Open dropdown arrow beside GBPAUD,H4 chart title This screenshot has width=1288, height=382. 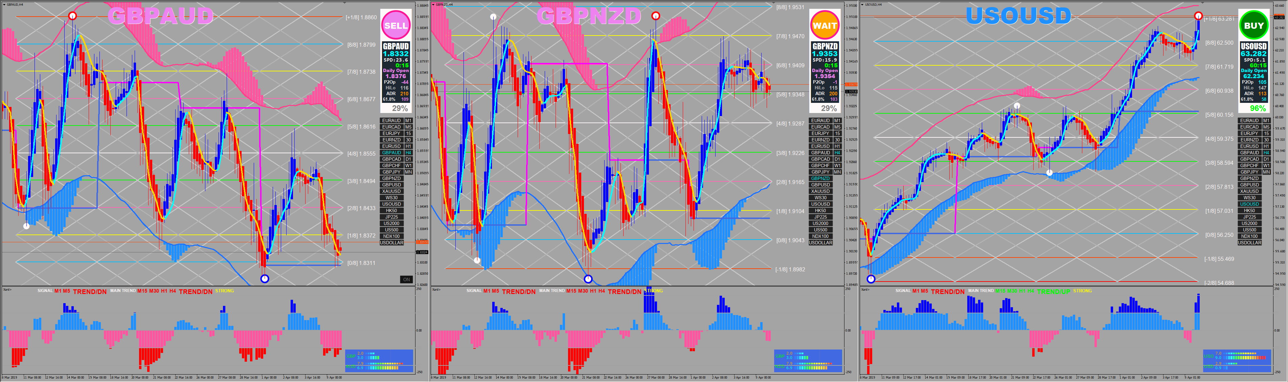(x=4, y=4)
